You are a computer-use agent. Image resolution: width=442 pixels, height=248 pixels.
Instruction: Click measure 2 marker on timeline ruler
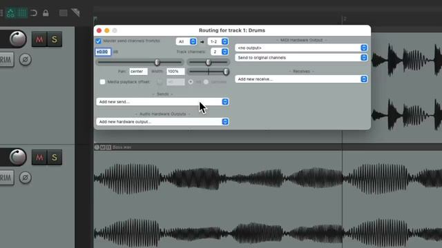tap(345, 19)
